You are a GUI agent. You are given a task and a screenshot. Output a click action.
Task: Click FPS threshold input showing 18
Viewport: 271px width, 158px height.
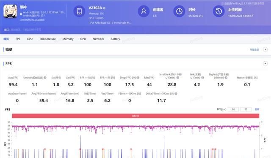[x=233, y=109]
